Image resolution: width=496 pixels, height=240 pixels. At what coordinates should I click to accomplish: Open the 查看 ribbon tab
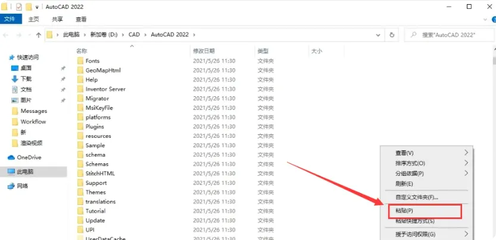click(81, 19)
